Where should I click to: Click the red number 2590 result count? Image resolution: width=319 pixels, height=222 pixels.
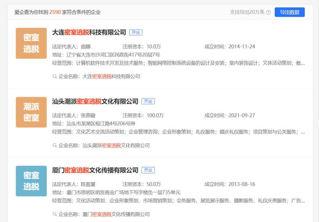pyautogui.click(x=56, y=12)
